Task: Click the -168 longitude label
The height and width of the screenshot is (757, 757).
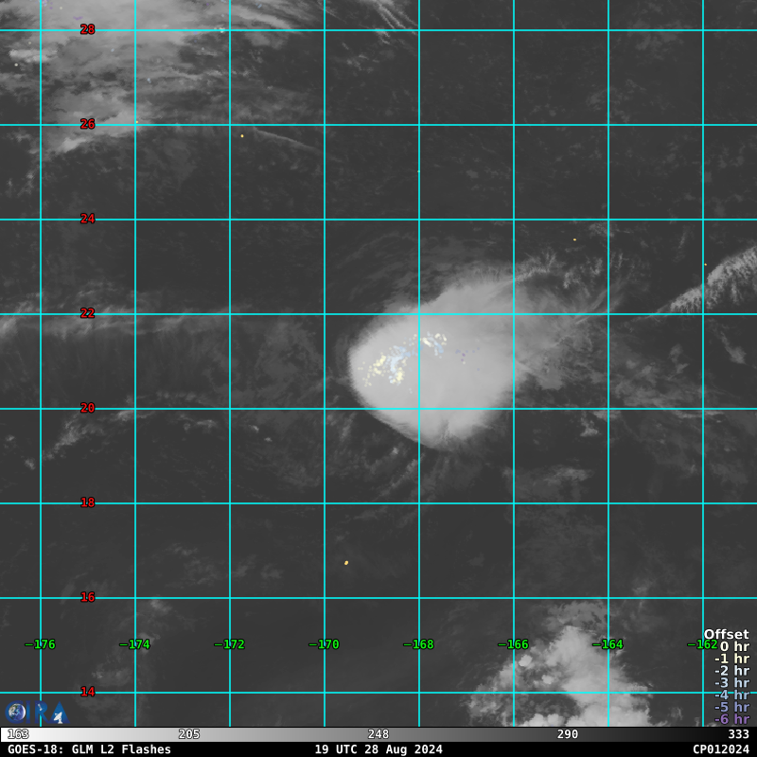Action: (418, 644)
